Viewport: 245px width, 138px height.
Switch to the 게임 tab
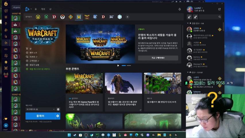pyautogui.click(x=43, y=9)
